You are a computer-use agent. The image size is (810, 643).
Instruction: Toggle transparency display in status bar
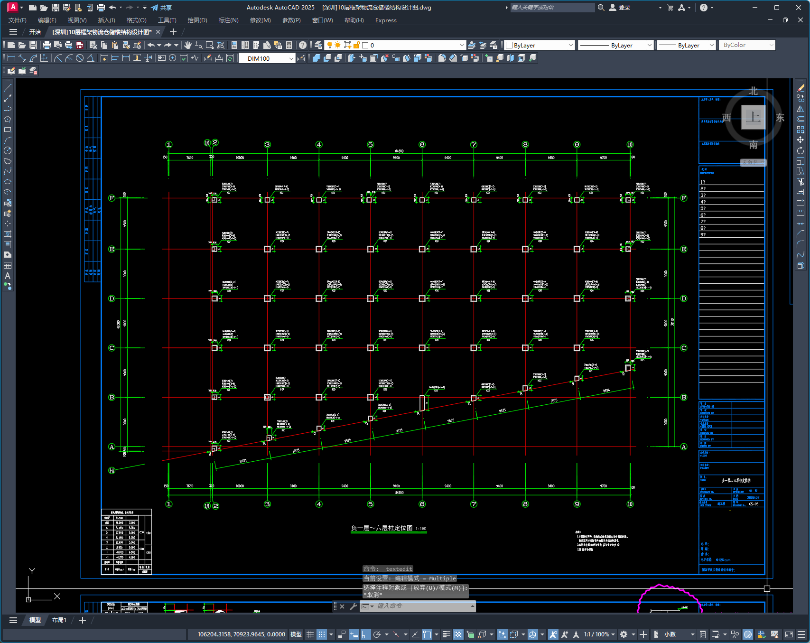point(458,634)
